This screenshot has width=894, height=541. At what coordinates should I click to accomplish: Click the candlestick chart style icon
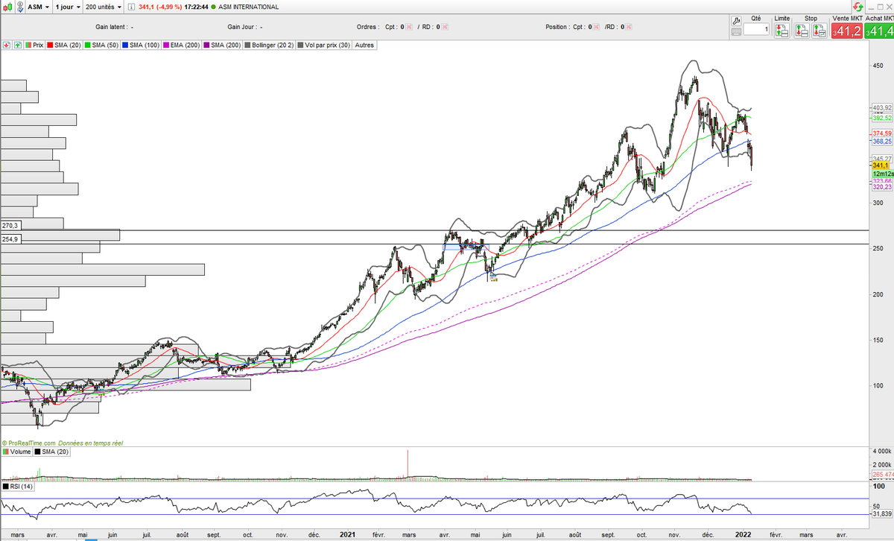7,7
